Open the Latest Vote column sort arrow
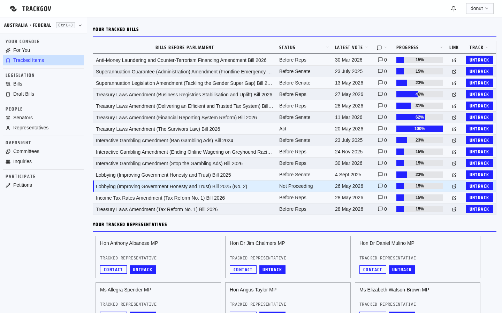Image resolution: width=502 pixels, height=313 pixels. [366, 48]
